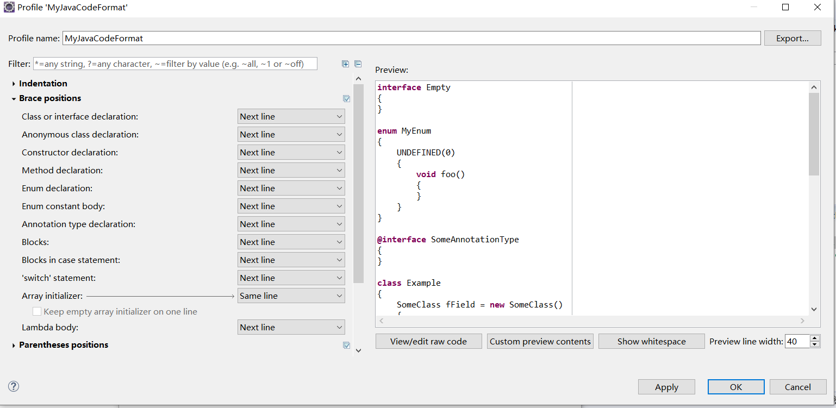
Task: Open the Class or interface declaration dropdown
Action: (291, 116)
